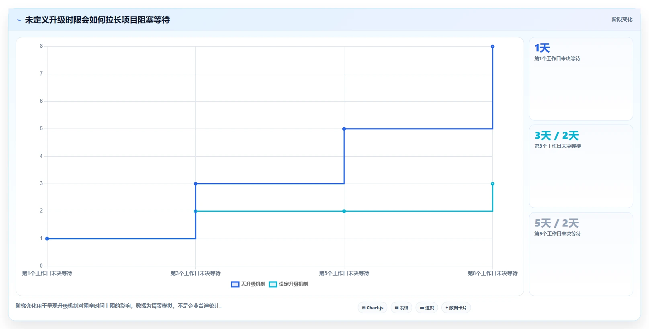The width and height of the screenshot is (649, 329).
Task: Click the caption 第1个工作日未决等待 in the 1天 card
Action: click(x=557, y=59)
